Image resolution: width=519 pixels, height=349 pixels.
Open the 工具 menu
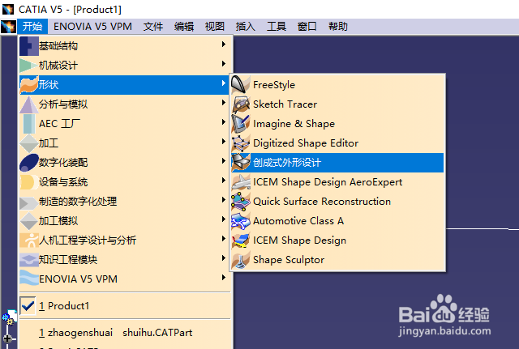pos(277,27)
